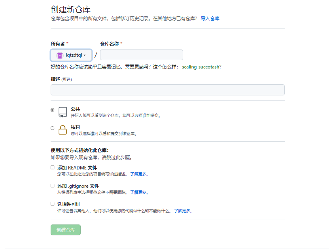This screenshot has height=251, width=329.
Task: Enable 选择许可证 checkbox
Action: 53,204
